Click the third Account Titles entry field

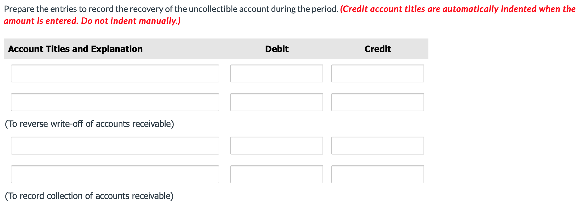pyautogui.click(x=115, y=146)
